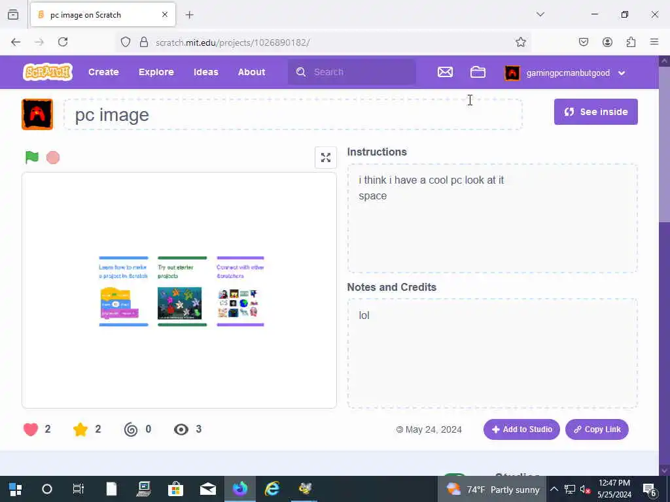Open the Messages envelope icon
This screenshot has width=670, height=502.
click(445, 72)
